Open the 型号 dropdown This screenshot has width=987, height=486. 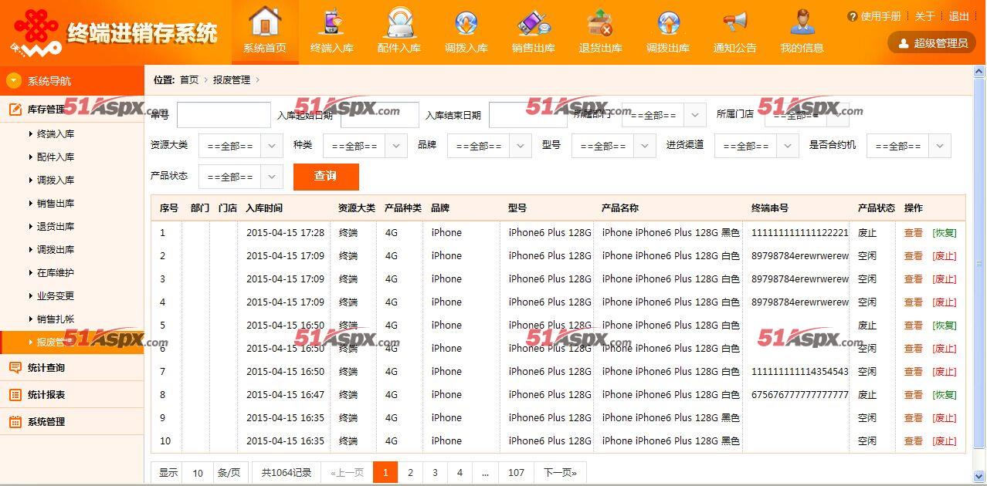(x=614, y=146)
